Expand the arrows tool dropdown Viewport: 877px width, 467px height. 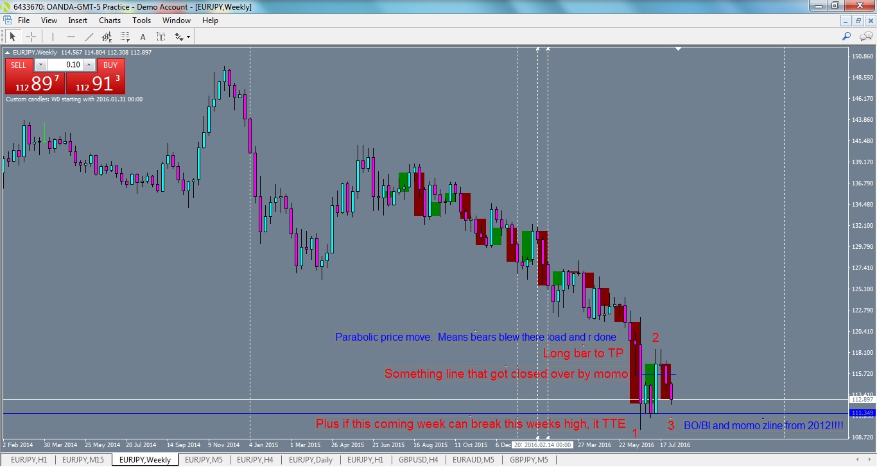(x=188, y=37)
